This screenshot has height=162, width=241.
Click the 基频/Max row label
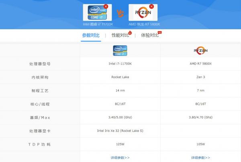(40, 117)
